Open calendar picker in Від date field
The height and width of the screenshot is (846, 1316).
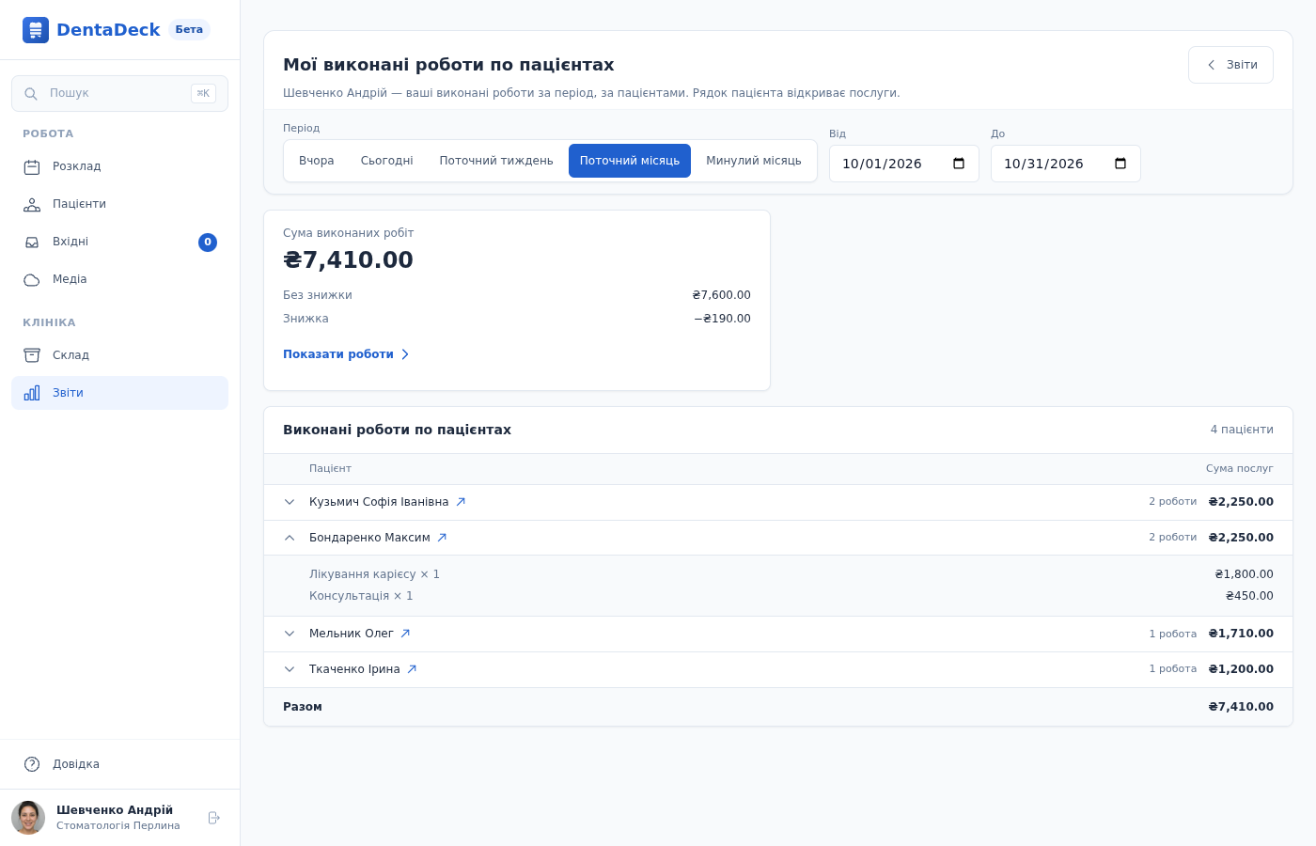coord(959,164)
